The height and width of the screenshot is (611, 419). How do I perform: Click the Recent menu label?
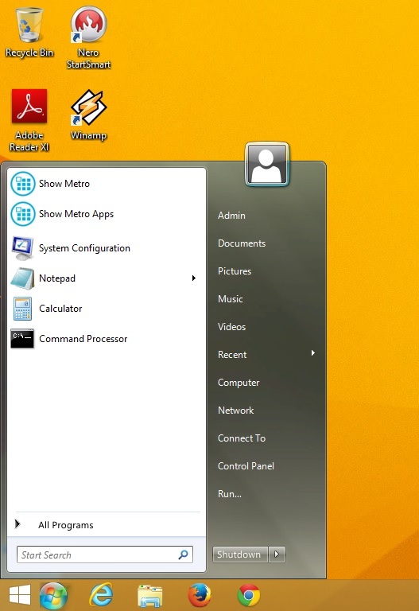tap(232, 355)
